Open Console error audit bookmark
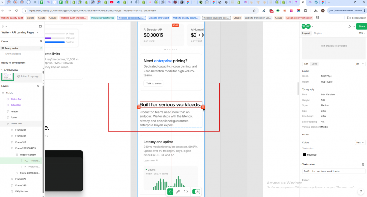The image size is (367, 197). tap(159, 18)
